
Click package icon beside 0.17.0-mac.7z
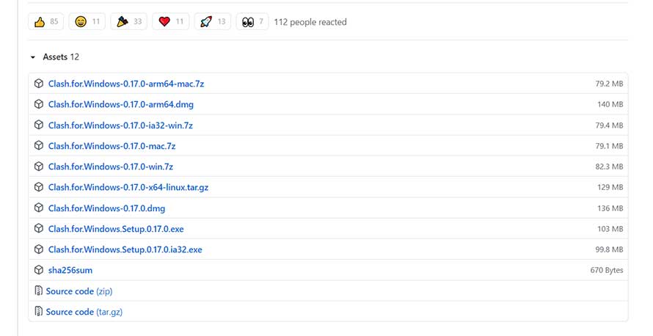(39, 145)
